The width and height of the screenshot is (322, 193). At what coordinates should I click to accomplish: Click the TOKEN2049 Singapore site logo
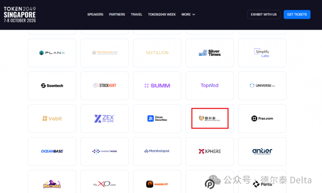pos(20,14)
